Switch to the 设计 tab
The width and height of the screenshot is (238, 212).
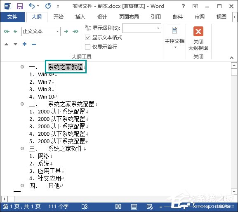pos(102,17)
